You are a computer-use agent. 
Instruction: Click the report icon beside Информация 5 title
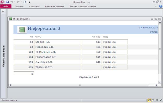tap(11, 19)
